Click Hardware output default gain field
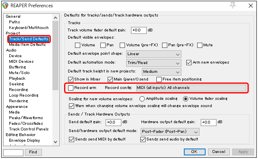Screen dimensions: 258x159 tap(208, 122)
